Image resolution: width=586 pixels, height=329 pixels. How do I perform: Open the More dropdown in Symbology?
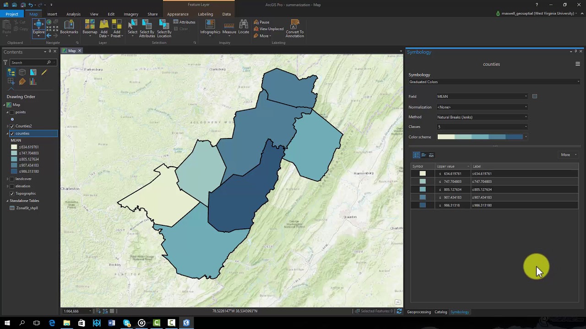568,155
